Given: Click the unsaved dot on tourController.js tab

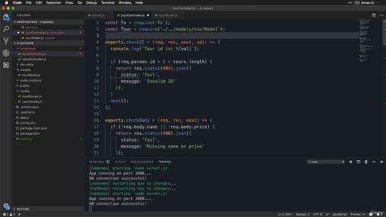Looking at the screenshot, I should (x=148, y=15).
